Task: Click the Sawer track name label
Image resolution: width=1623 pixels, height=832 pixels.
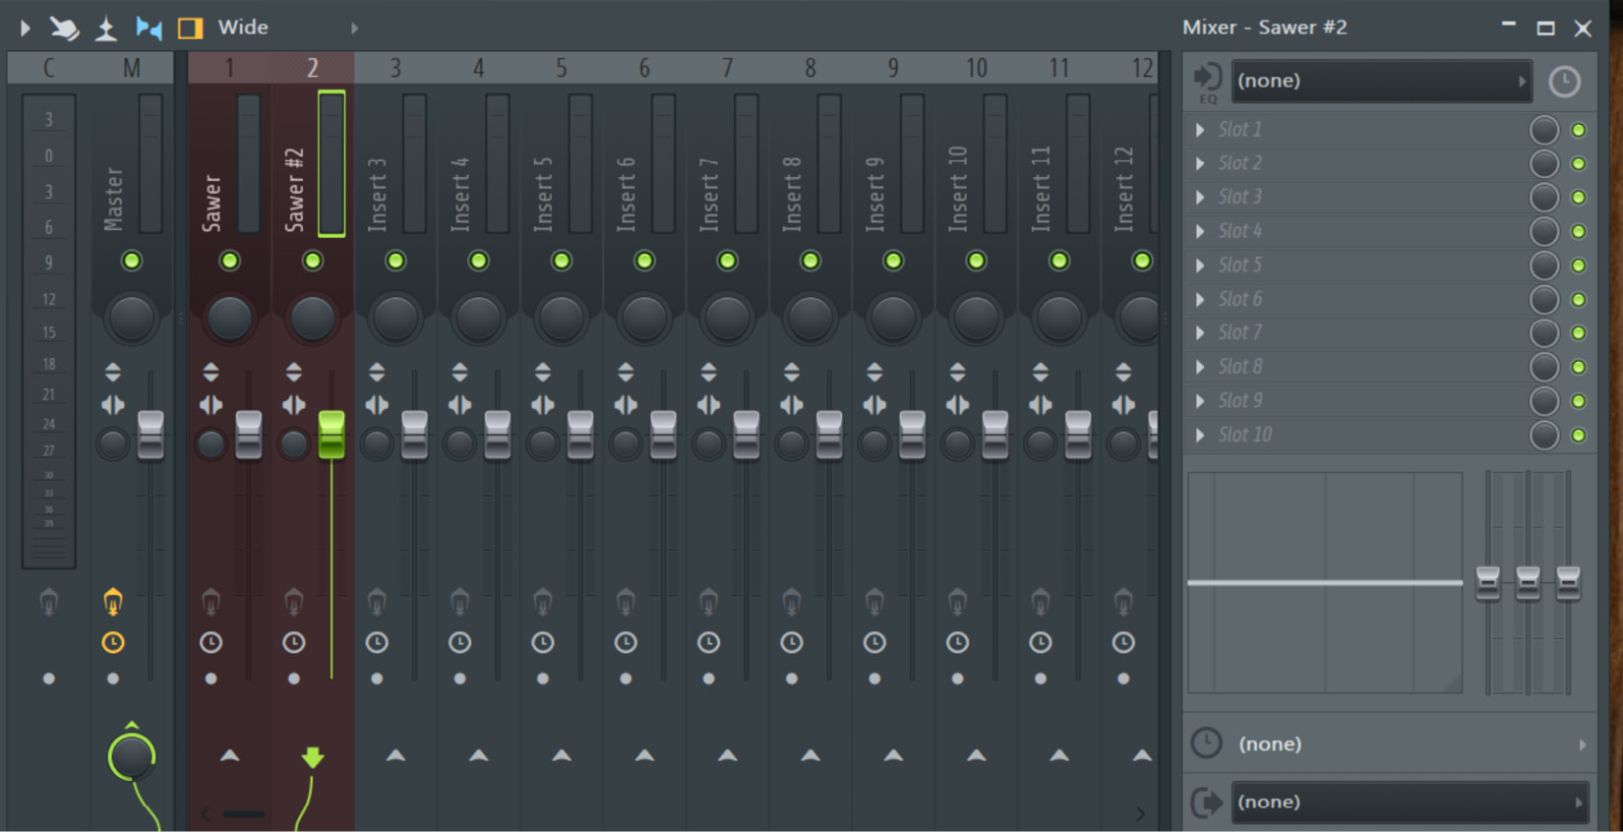Action: [x=211, y=204]
